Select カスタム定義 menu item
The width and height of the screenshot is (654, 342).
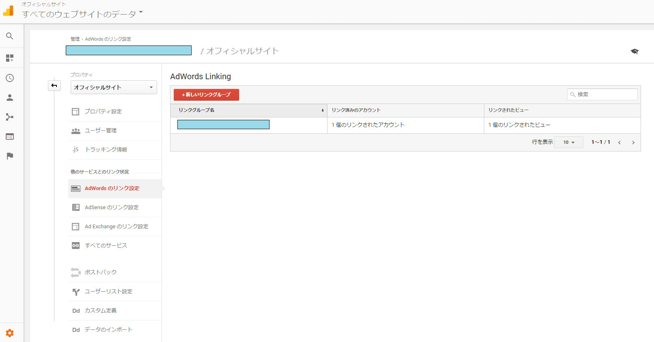pos(115,311)
